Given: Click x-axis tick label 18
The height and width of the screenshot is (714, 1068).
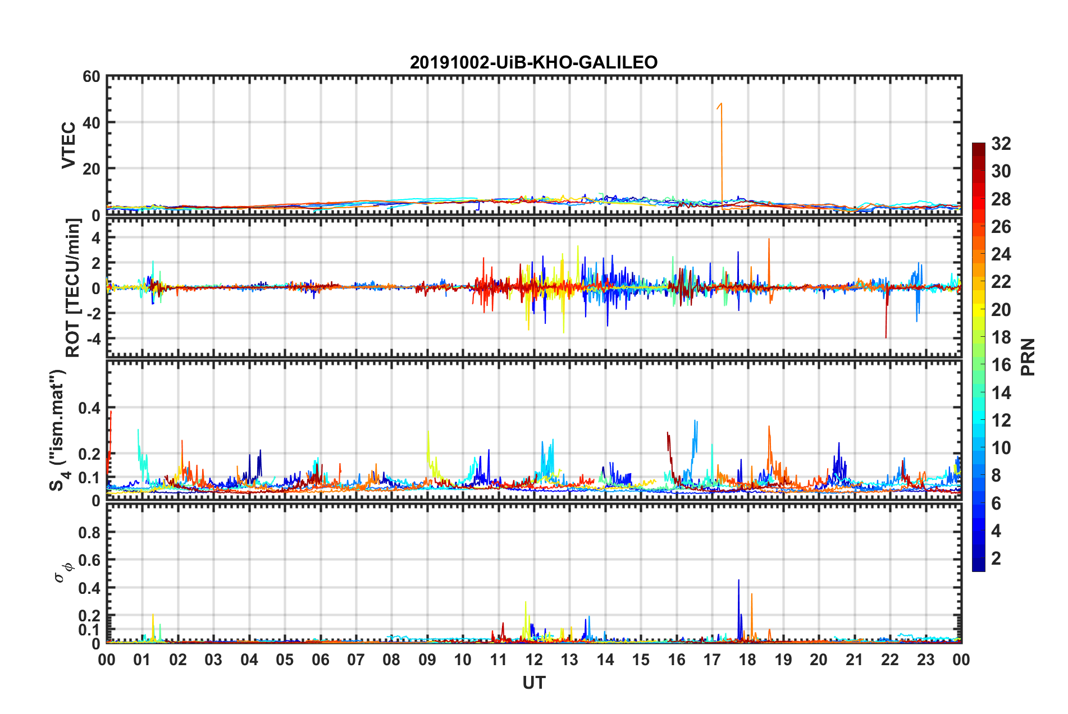Looking at the screenshot, I should 748,660.
